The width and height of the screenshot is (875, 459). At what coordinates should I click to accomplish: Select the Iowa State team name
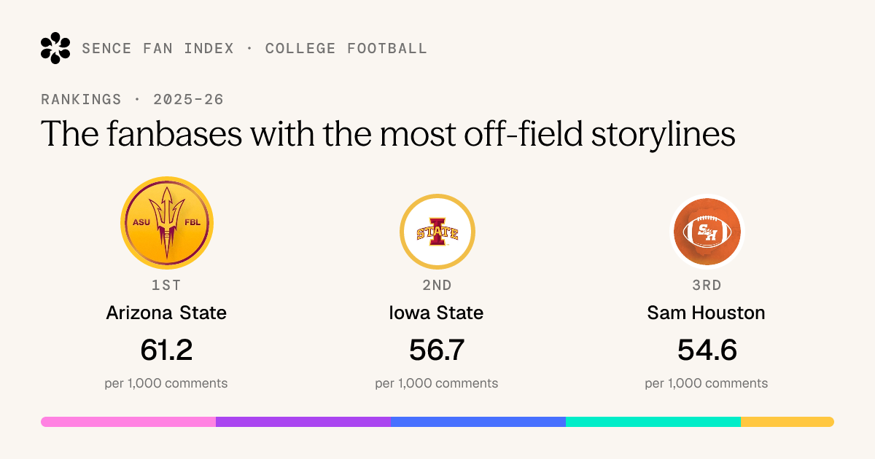[436, 313]
